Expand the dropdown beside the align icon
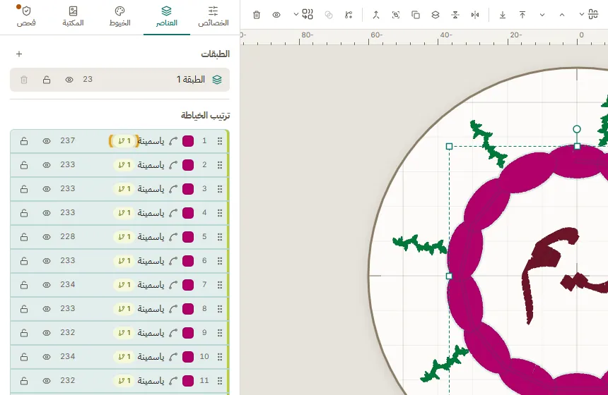The image size is (608, 395). 581,15
